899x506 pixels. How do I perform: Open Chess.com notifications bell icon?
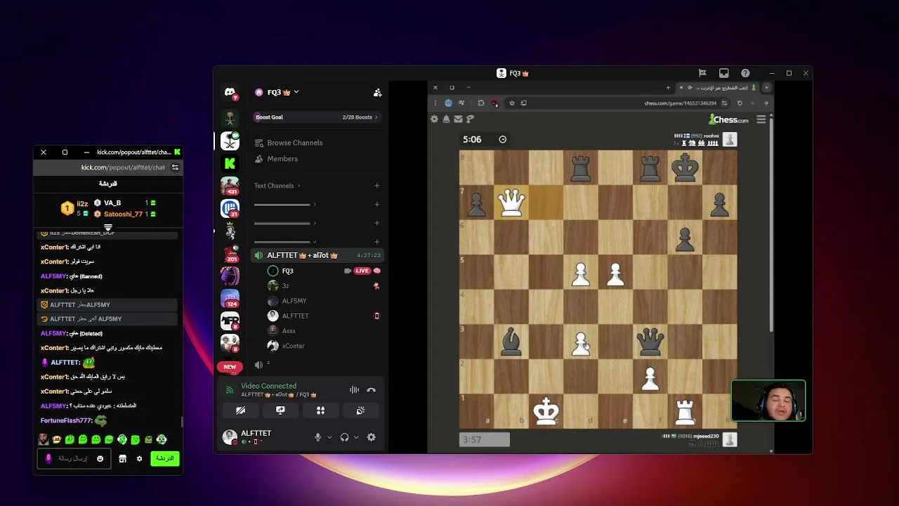(x=446, y=119)
